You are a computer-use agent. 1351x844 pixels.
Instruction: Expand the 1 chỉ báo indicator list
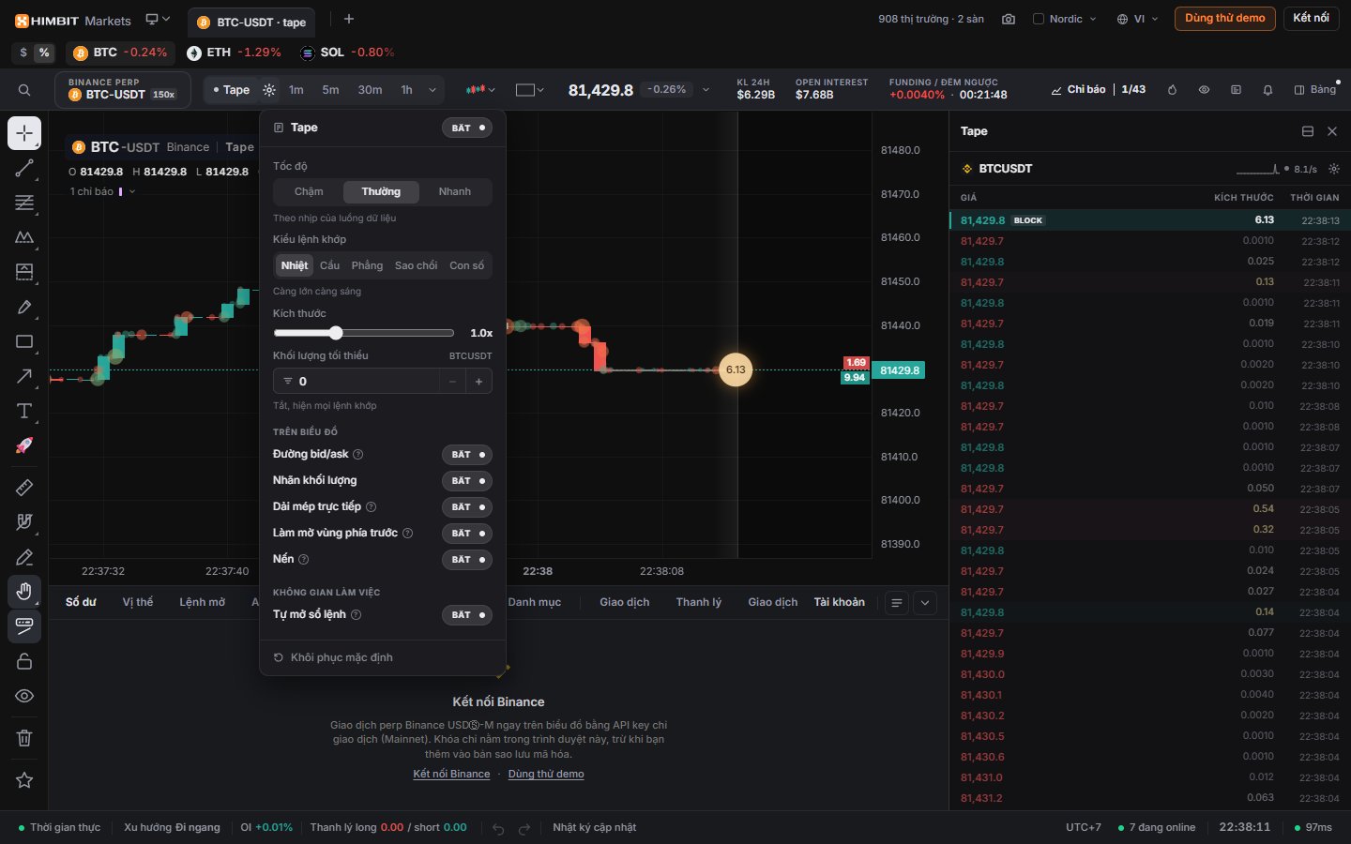103,191
